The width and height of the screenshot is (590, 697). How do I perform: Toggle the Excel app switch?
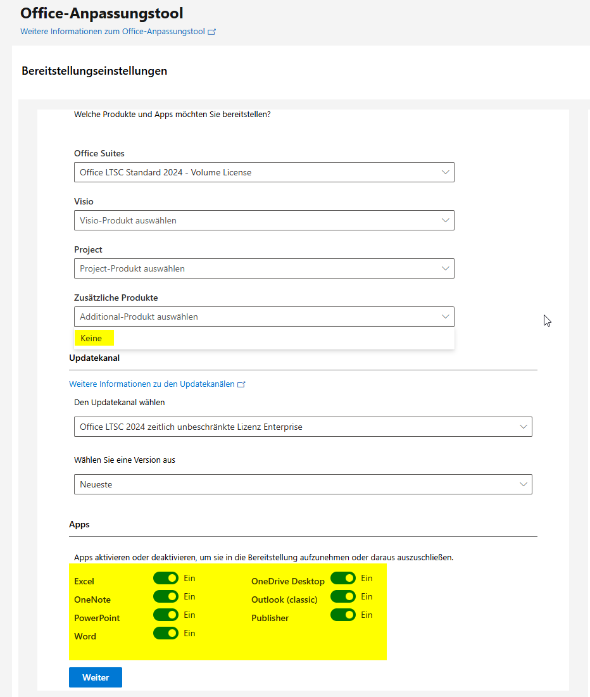[166, 578]
